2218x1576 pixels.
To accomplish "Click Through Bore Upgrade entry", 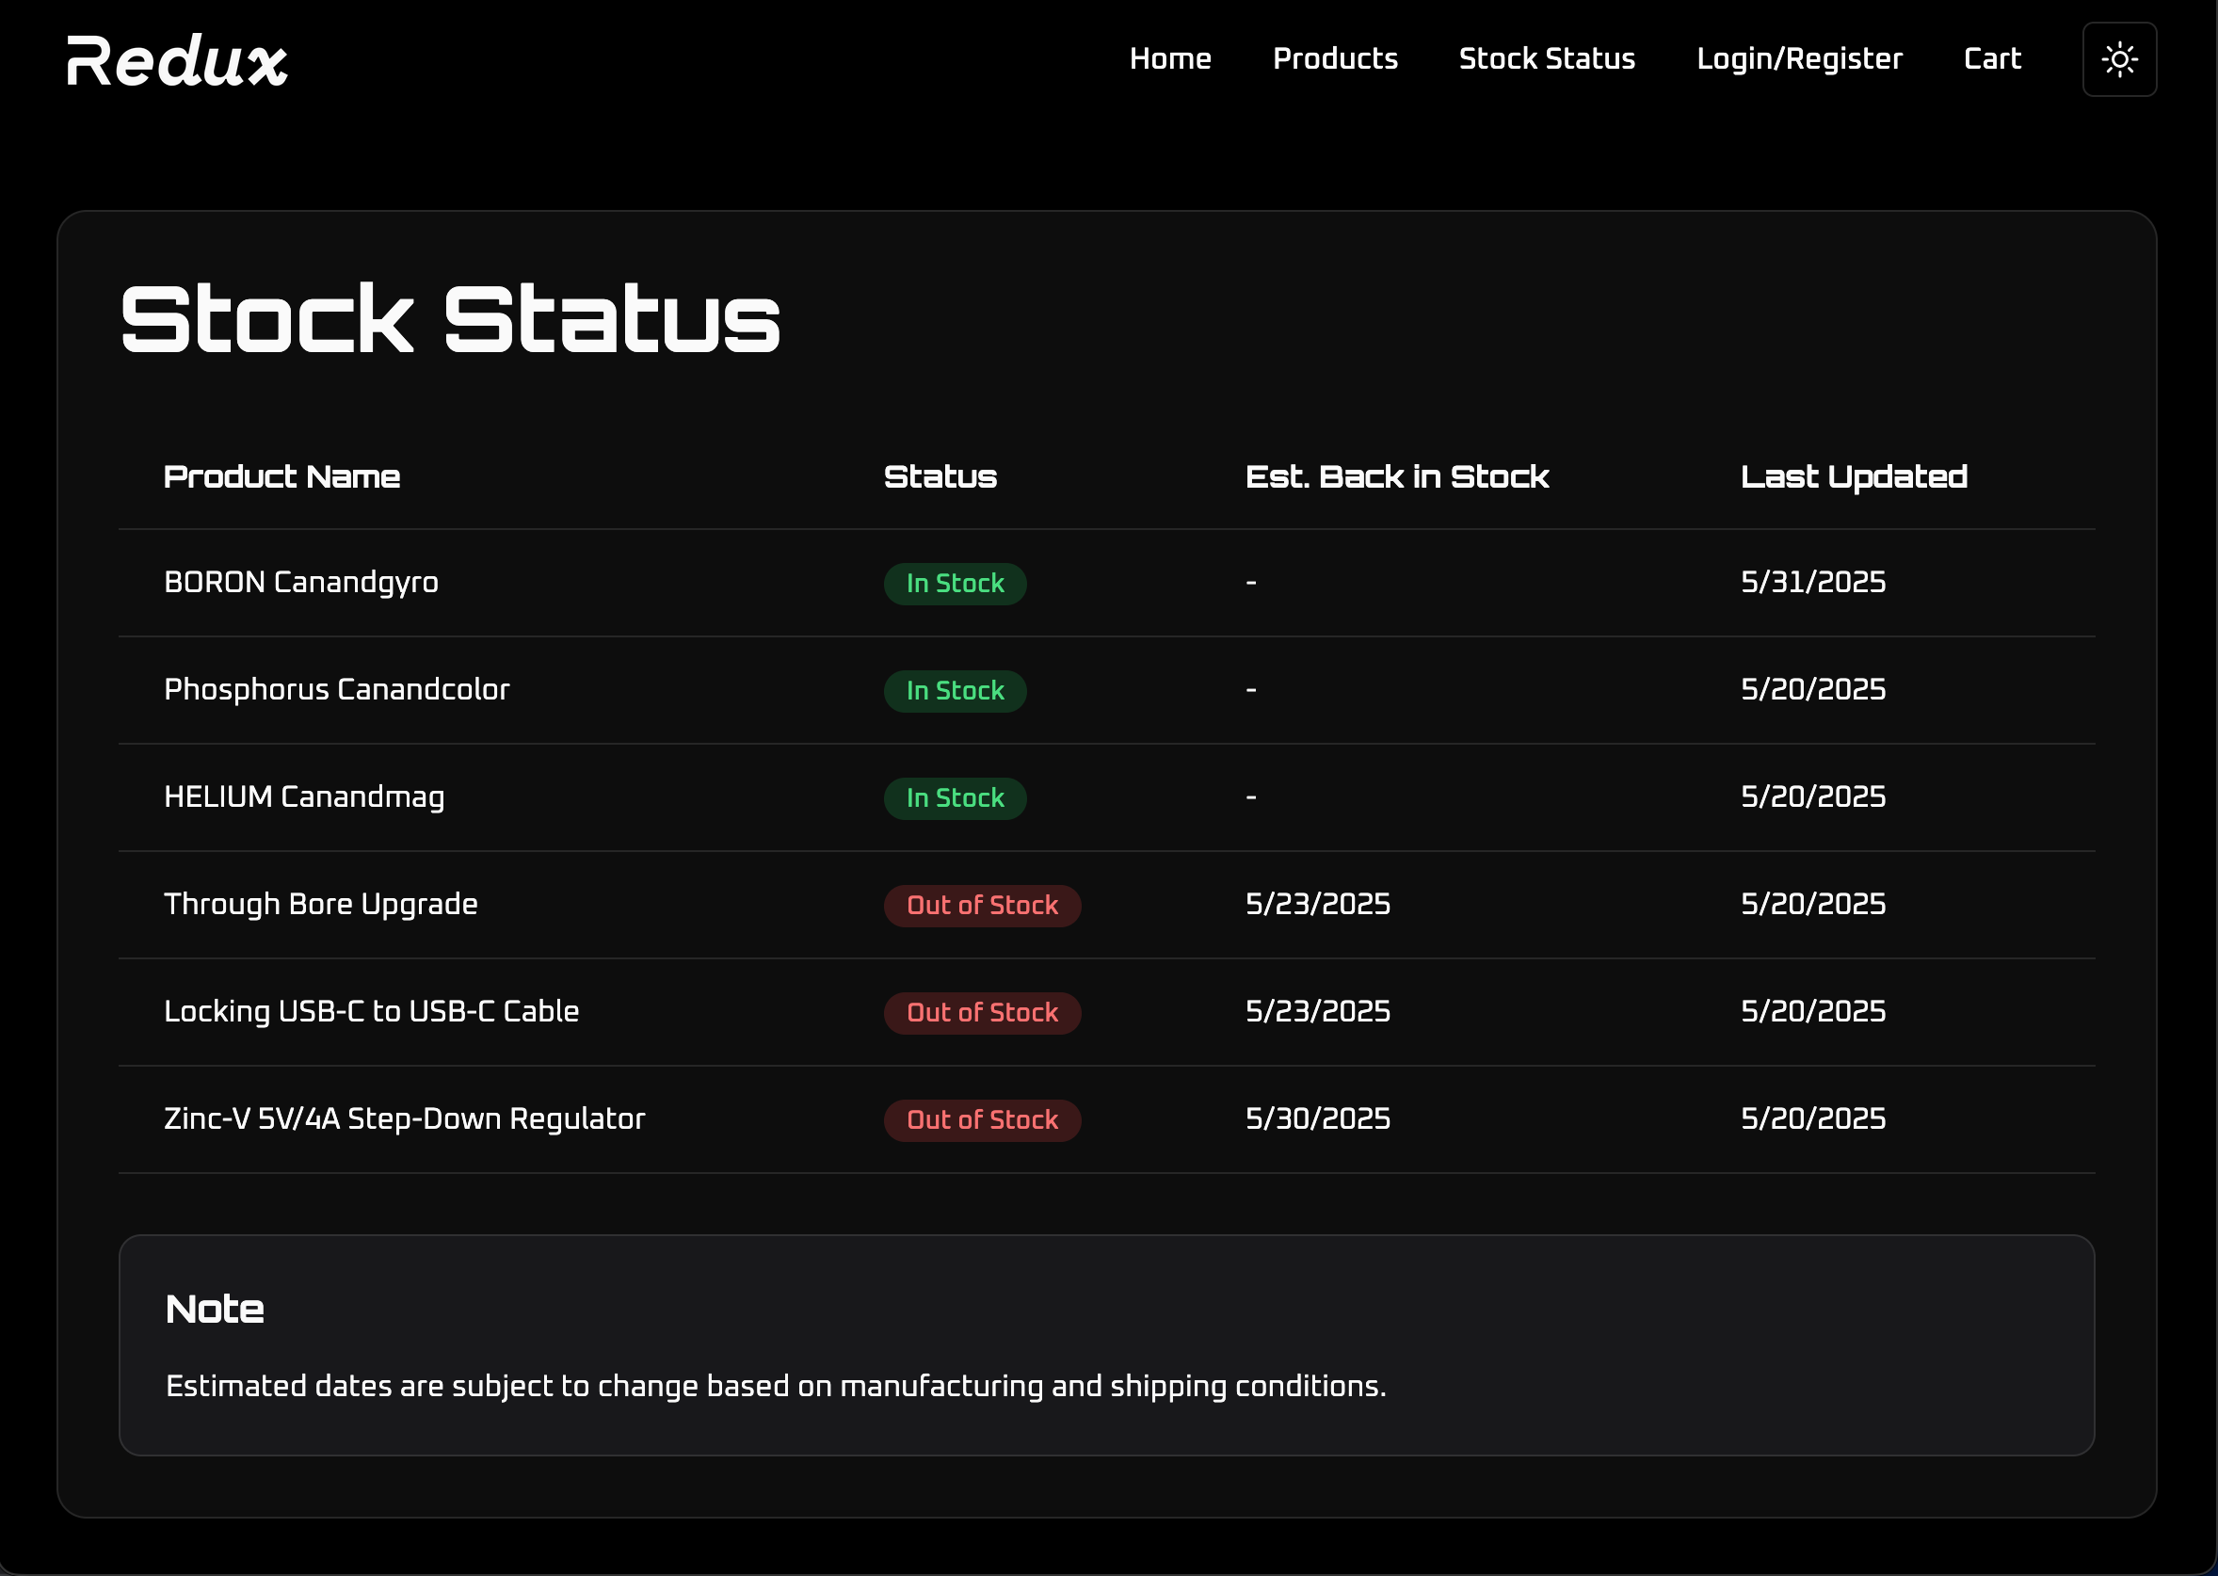I will (320, 904).
